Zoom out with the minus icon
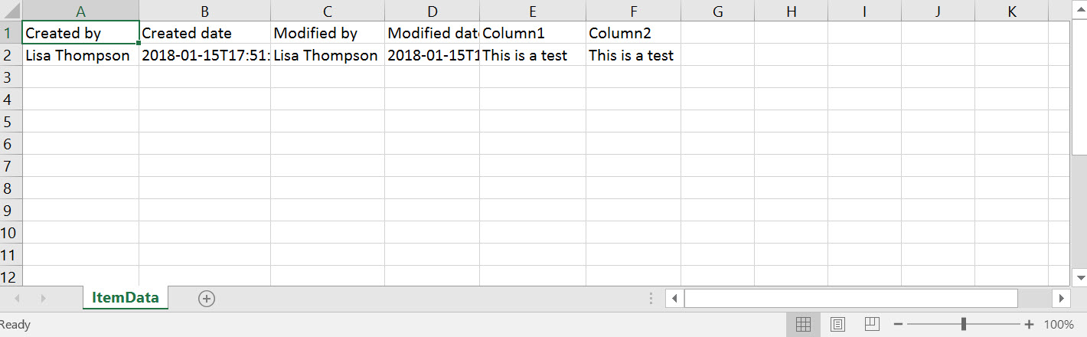The width and height of the screenshot is (1087, 337). click(899, 325)
